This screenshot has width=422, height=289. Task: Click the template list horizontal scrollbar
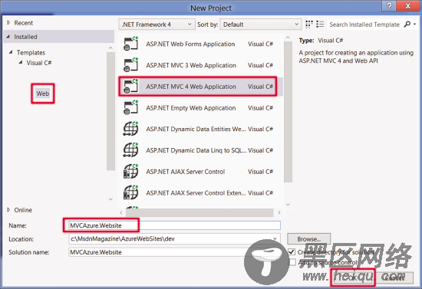click(199, 212)
